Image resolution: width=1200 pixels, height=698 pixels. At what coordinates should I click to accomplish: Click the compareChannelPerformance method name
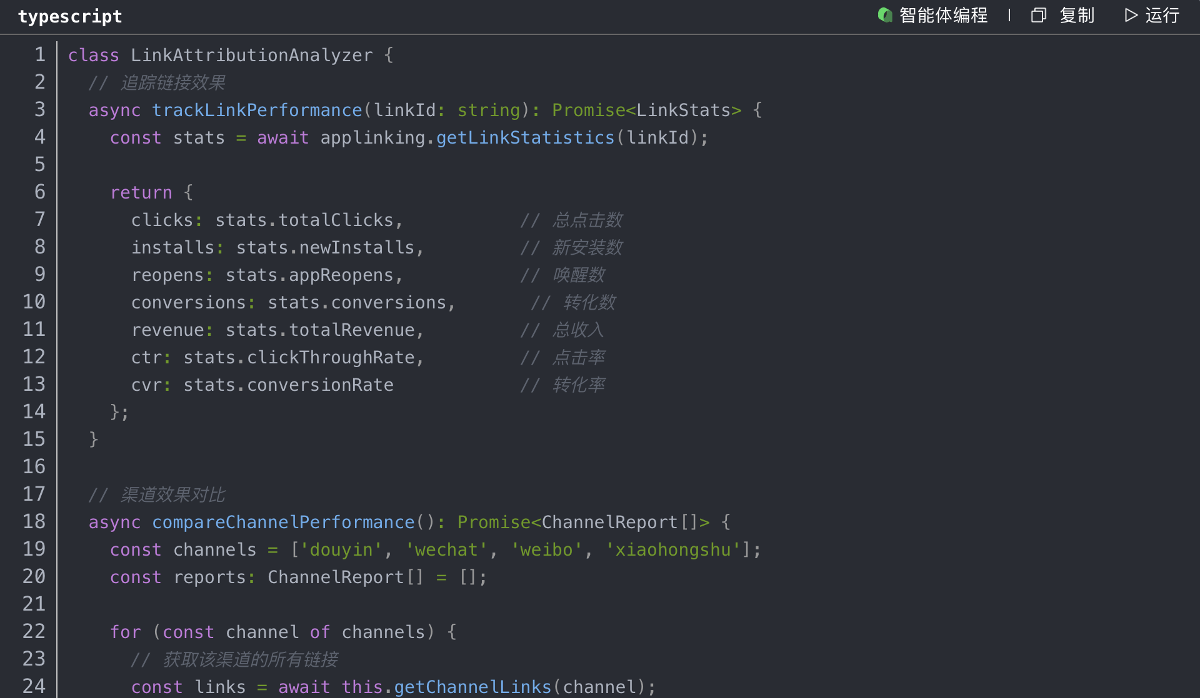[x=283, y=522]
